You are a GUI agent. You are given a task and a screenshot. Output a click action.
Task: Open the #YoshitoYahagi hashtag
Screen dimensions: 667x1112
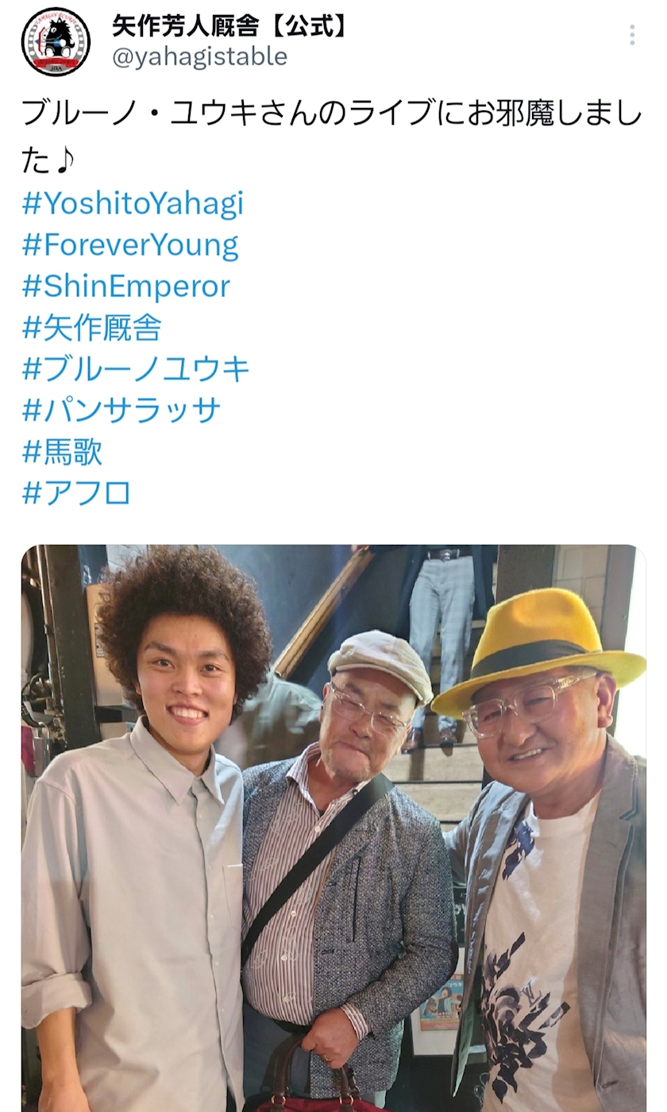pos(133,204)
